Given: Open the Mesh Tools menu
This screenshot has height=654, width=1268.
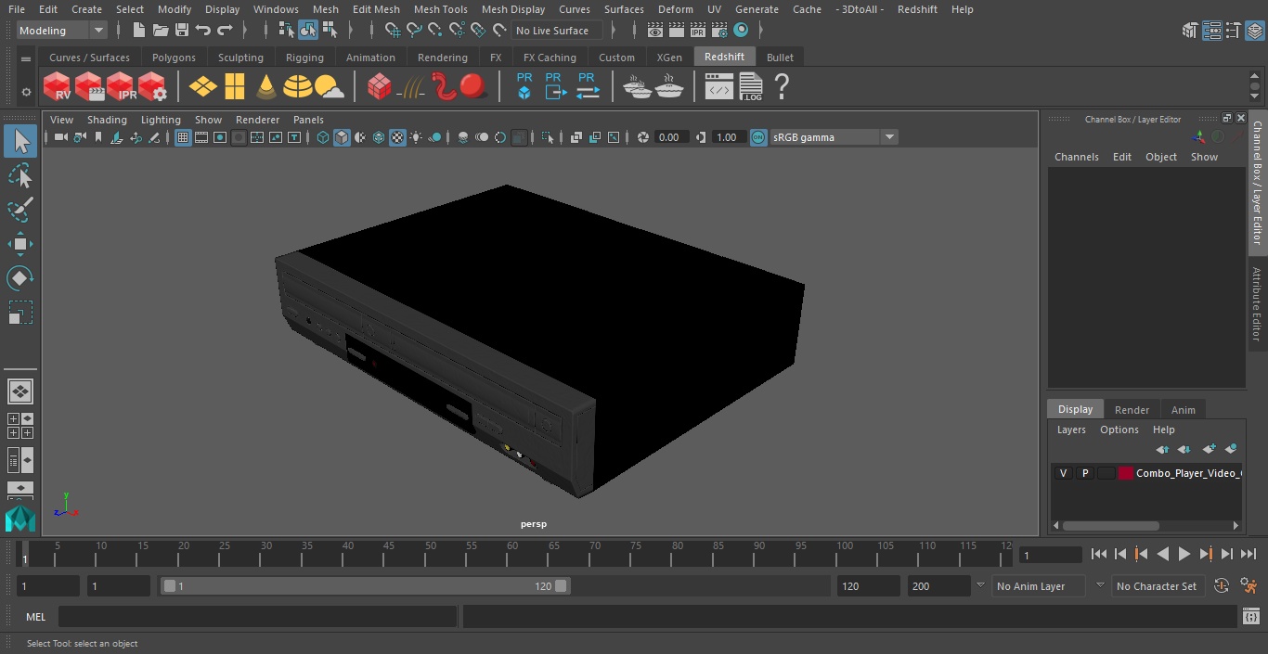Looking at the screenshot, I should (x=440, y=9).
